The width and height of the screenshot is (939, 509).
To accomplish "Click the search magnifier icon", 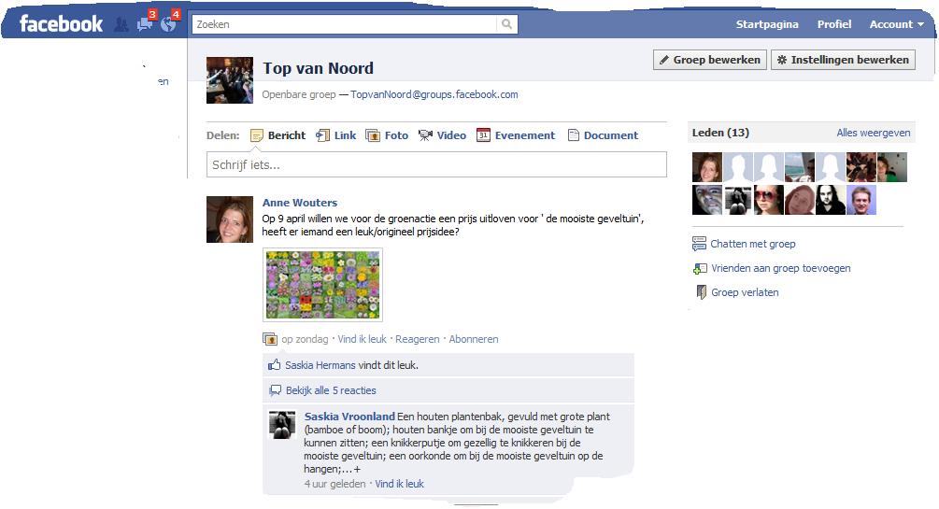I will point(506,24).
